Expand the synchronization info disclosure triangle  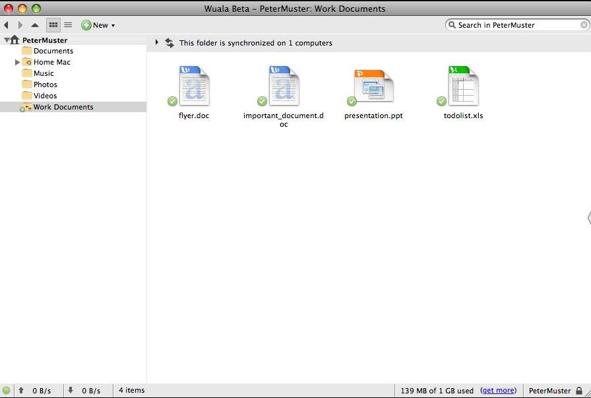(157, 43)
